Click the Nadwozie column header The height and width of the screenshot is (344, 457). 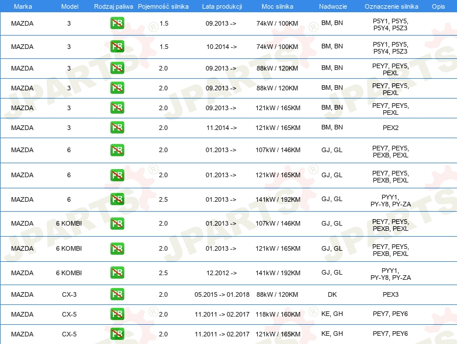pyautogui.click(x=333, y=6)
